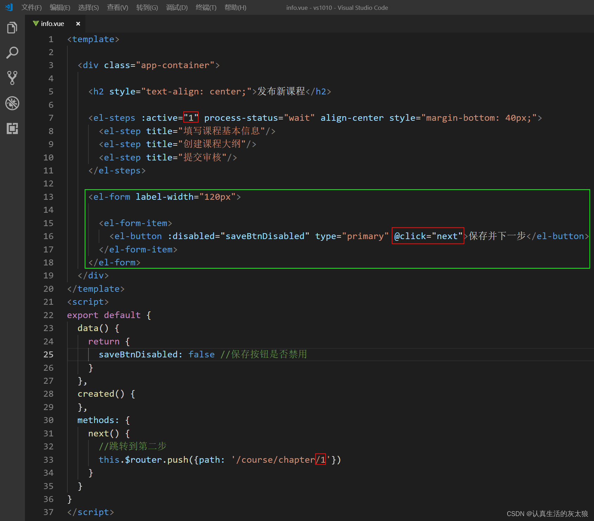
Task: Click line number 37 in the gutter
Action: click(48, 512)
